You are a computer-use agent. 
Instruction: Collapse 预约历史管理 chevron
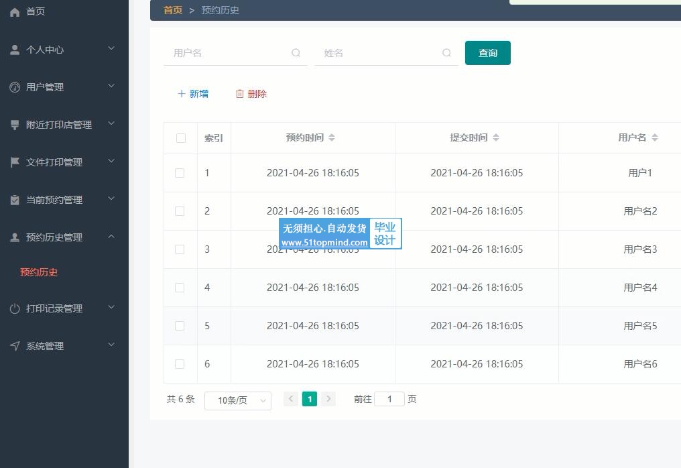[x=111, y=237]
